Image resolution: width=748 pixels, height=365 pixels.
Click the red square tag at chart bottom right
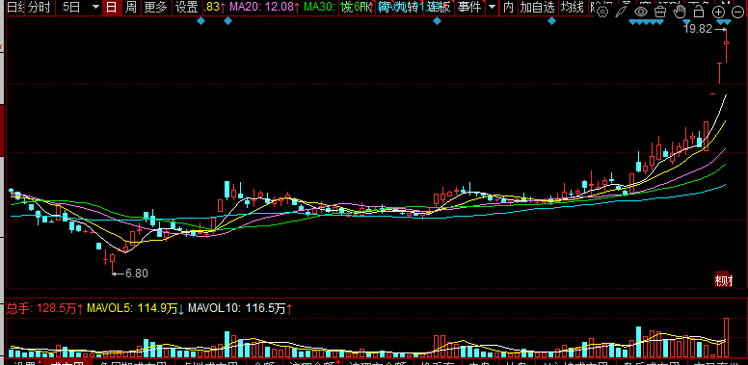[724, 280]
